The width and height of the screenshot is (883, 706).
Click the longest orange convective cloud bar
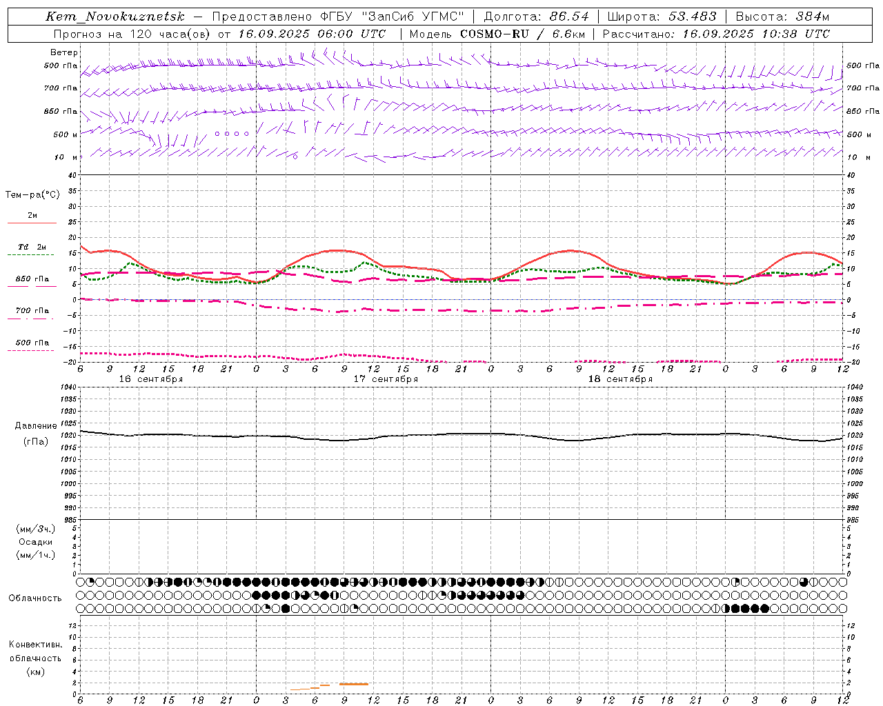click(x=354, y=684)
